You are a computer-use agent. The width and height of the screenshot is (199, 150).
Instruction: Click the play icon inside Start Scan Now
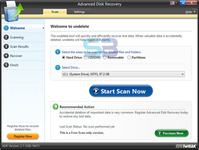[96, 91]
